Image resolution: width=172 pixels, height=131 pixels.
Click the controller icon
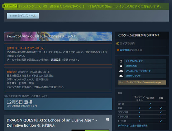click(121, 71)
